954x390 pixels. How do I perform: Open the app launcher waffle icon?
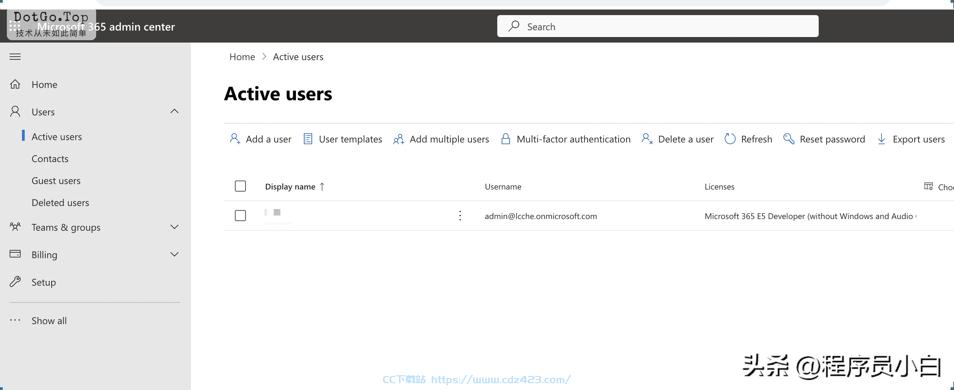tap(15, 26)
